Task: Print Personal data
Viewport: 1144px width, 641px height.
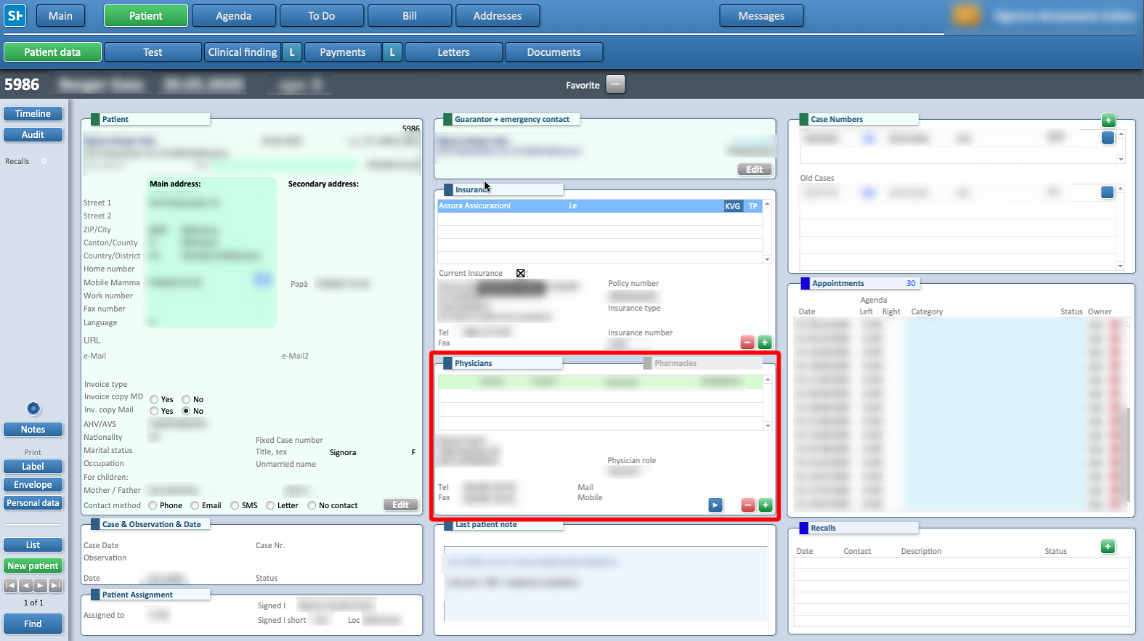Action: [x=33, y=503]
